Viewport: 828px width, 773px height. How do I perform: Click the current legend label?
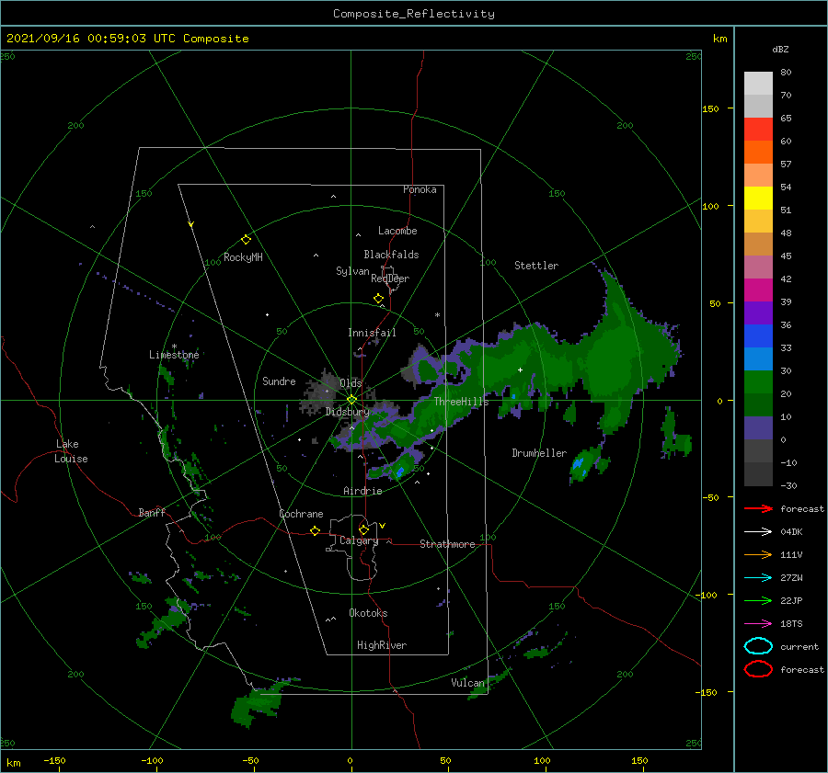(x=799, y=646)
